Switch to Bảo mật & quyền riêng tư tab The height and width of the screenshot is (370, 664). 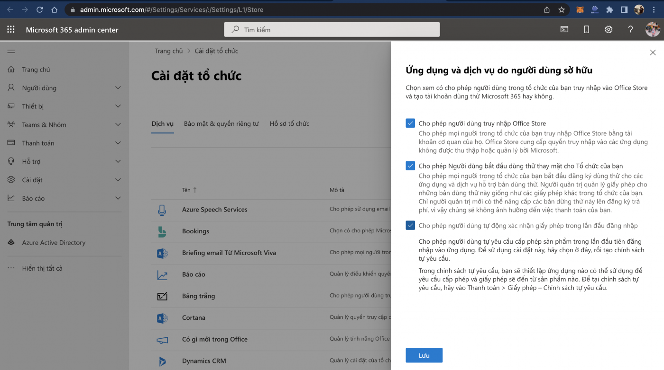click(x=221, y=123)
